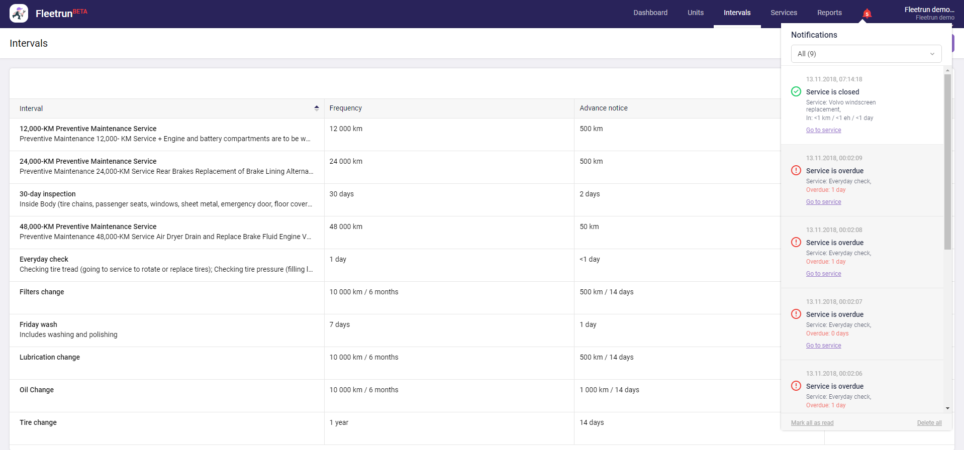This screenshot has height=450, width=964.
Task: Click the notifications panel scrollbar down arrow
Action: (x=947, y=408)
